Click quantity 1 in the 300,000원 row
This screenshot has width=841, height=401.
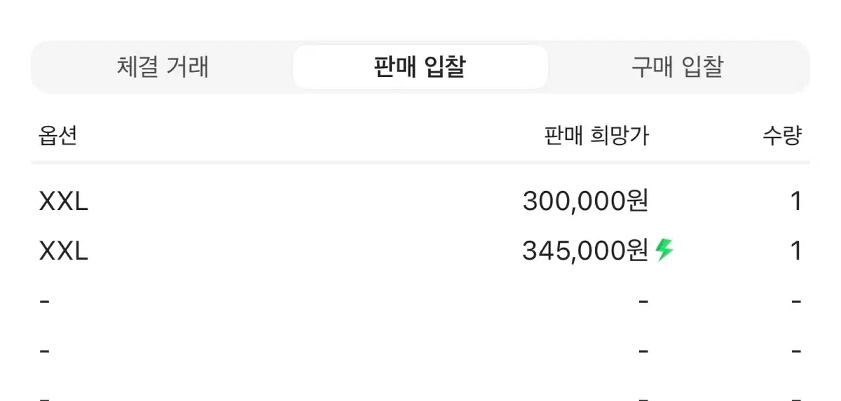pyautogui.click(x=795, y=202)
